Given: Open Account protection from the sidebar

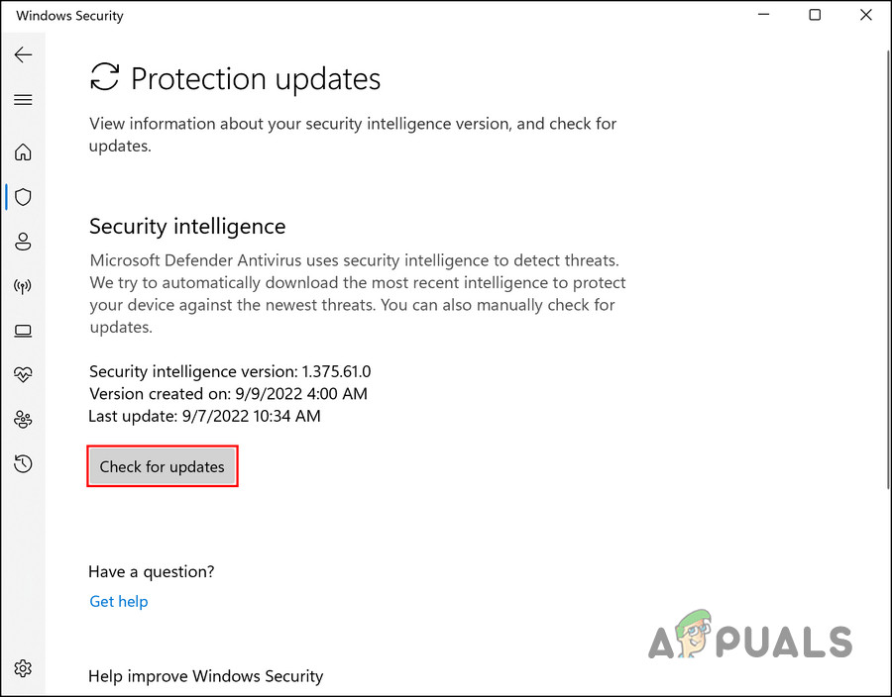Looking at the screenshot, I should click(x=23, y=242).
